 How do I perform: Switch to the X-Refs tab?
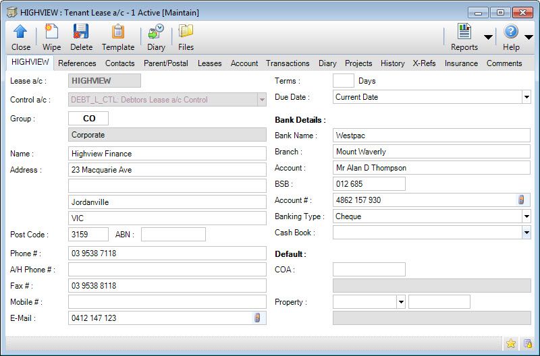coord(425,63)
